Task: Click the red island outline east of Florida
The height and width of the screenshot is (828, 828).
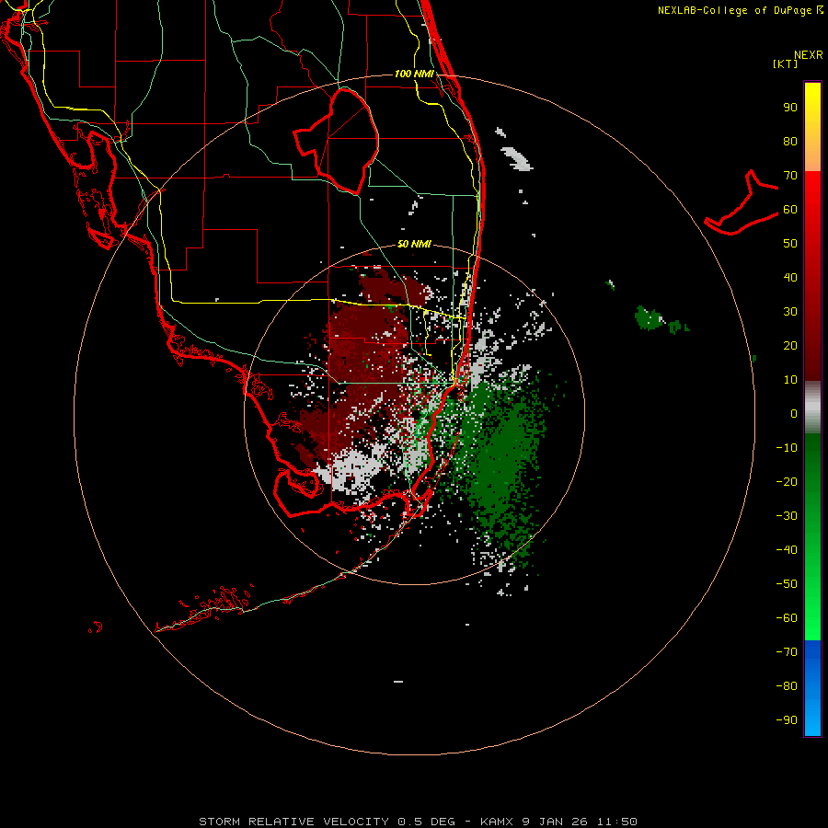Action: pos(742,203)
